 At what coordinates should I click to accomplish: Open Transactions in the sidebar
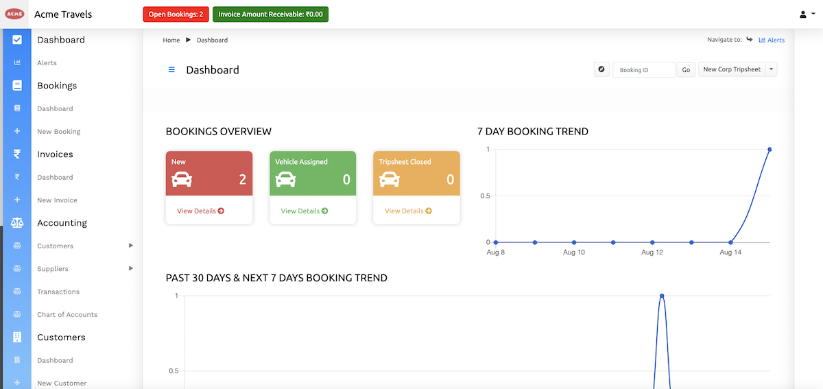pos(58,292)
